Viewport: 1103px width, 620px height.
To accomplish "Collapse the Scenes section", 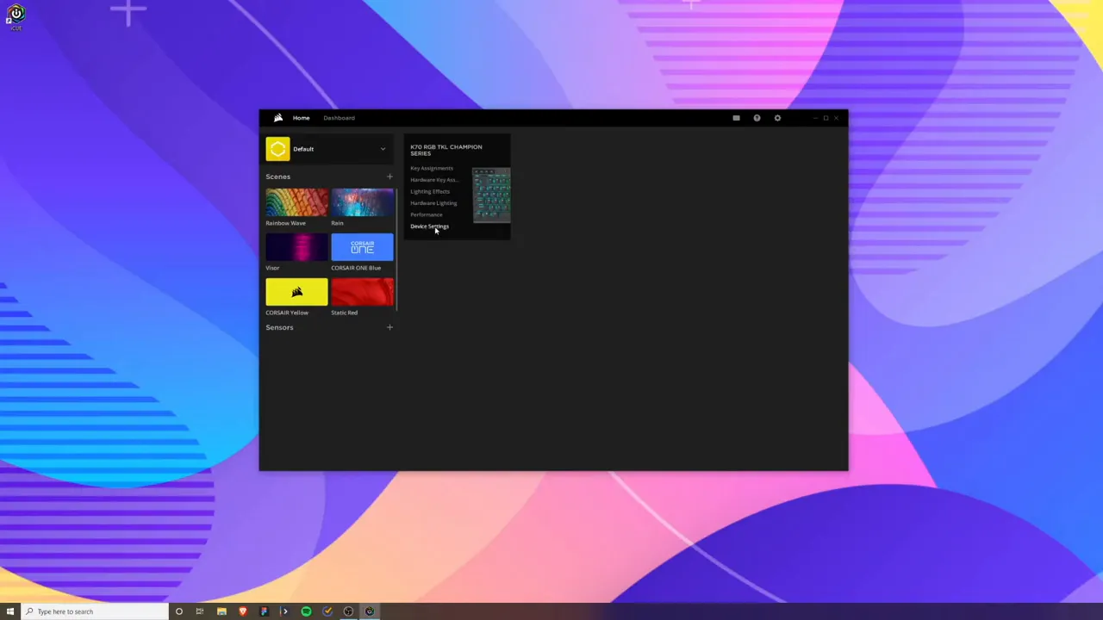I will point(277,177).
